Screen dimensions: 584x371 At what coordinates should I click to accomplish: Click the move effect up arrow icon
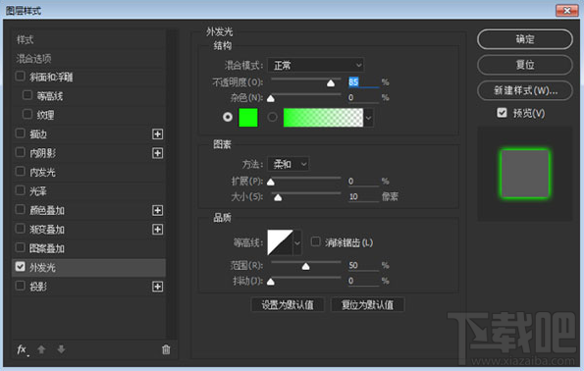tap(41, 349)
